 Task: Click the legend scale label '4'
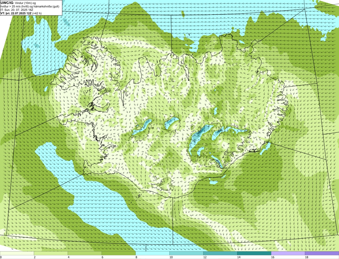coord(69,257)
